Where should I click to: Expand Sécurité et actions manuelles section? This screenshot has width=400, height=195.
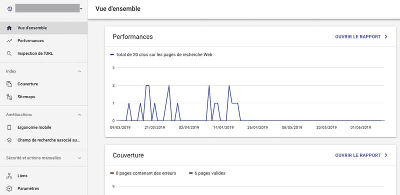(79, 158)
